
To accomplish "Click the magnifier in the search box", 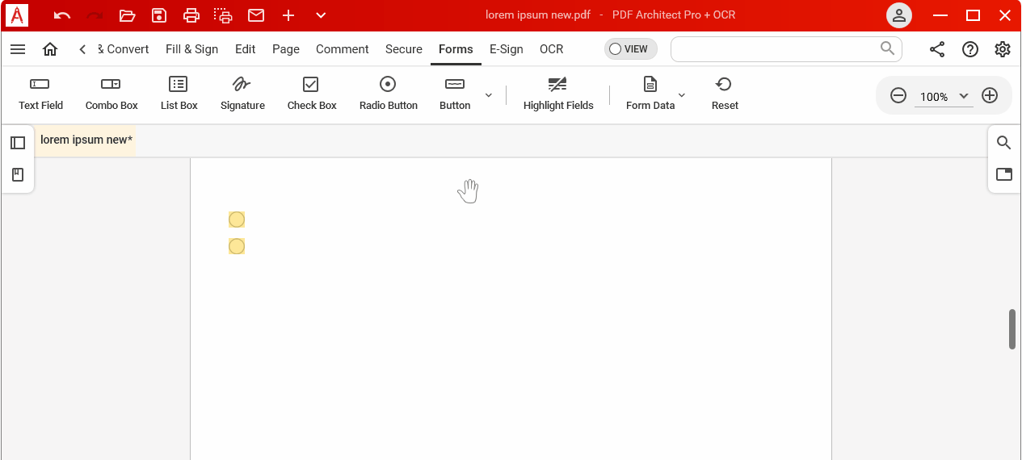I will coord(888,48).
